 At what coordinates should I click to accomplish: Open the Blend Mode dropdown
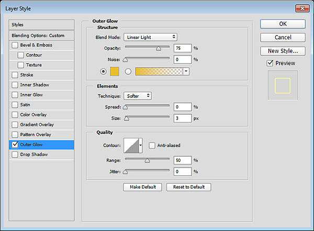(x=150, y=37)
